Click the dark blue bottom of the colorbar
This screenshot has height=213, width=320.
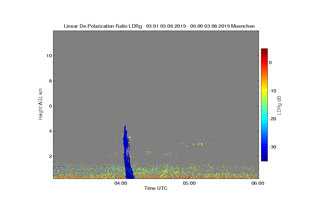pyautogui.click(x=264, y=158)
